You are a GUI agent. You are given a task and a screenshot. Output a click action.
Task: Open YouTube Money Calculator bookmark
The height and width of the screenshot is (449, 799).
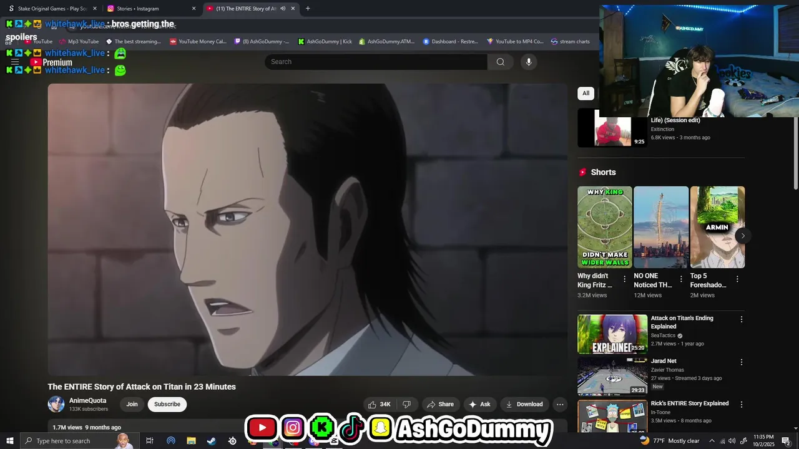198,42
